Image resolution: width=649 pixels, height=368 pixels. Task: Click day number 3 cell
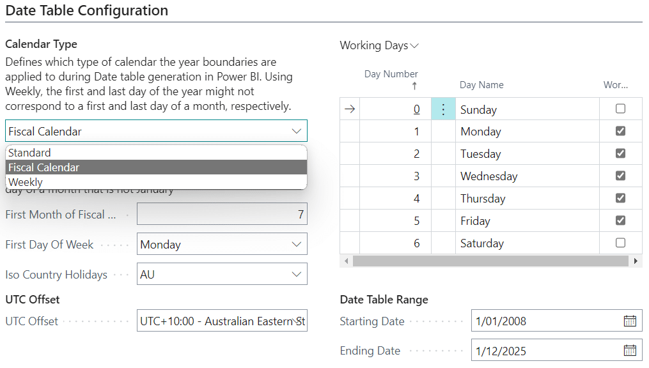tap(395, 176)
